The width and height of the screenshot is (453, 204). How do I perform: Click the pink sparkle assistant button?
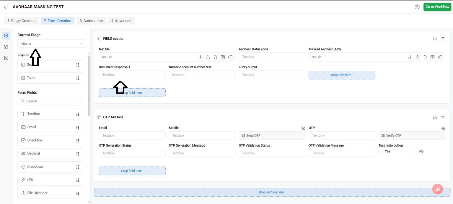437,189
